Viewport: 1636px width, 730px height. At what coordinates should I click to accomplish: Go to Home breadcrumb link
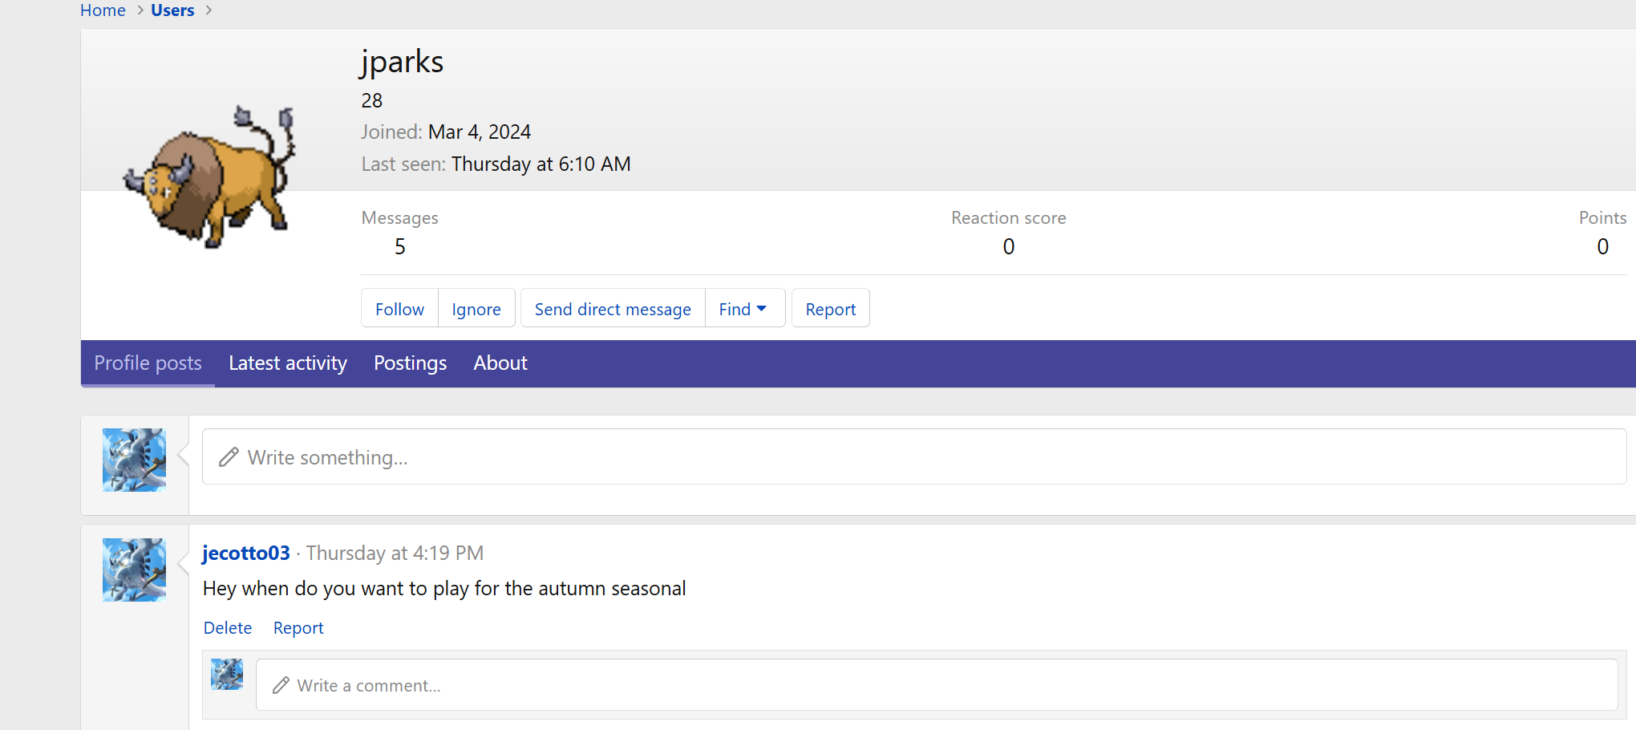click(103, 10)
